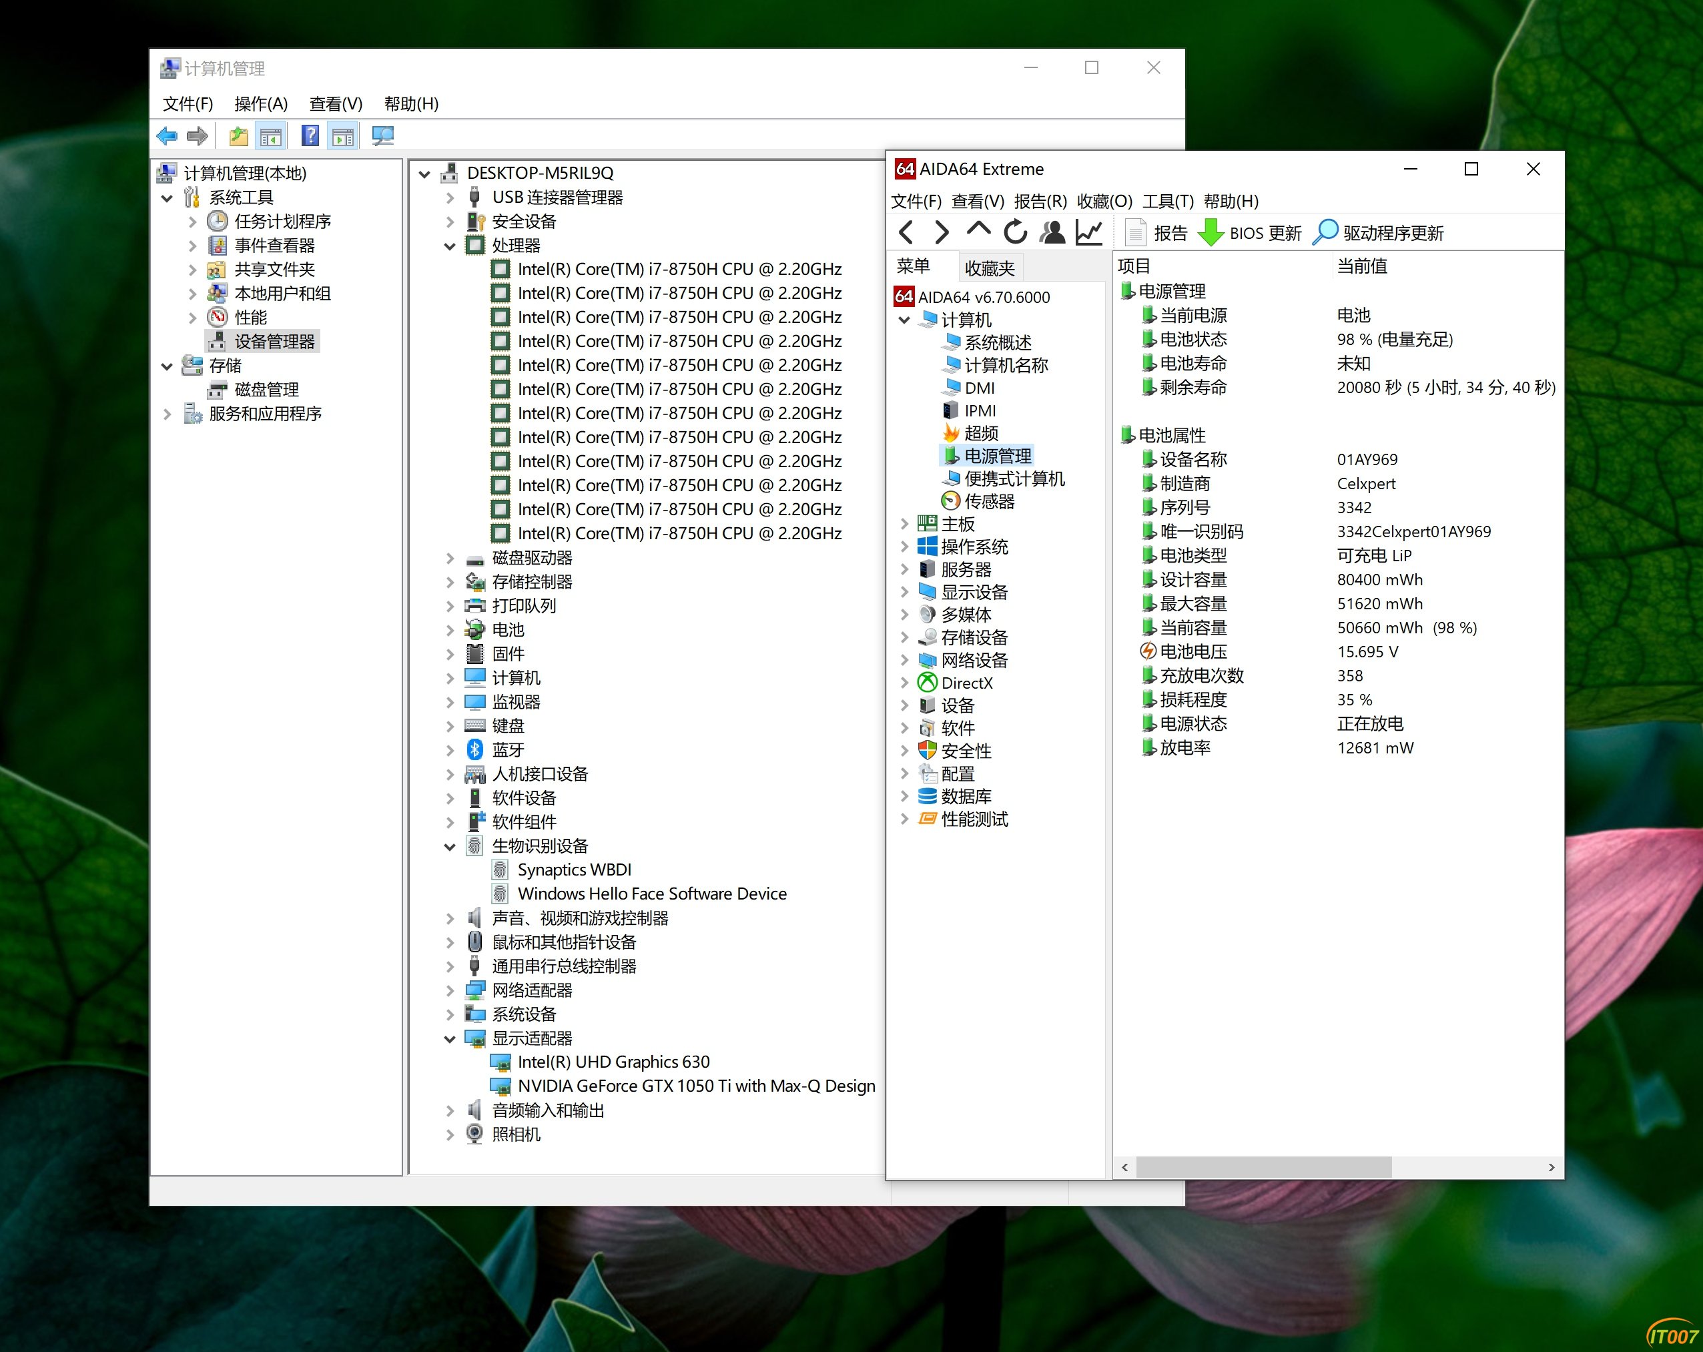Expand the 操作系统 node in AIDA64

[904, 547]
